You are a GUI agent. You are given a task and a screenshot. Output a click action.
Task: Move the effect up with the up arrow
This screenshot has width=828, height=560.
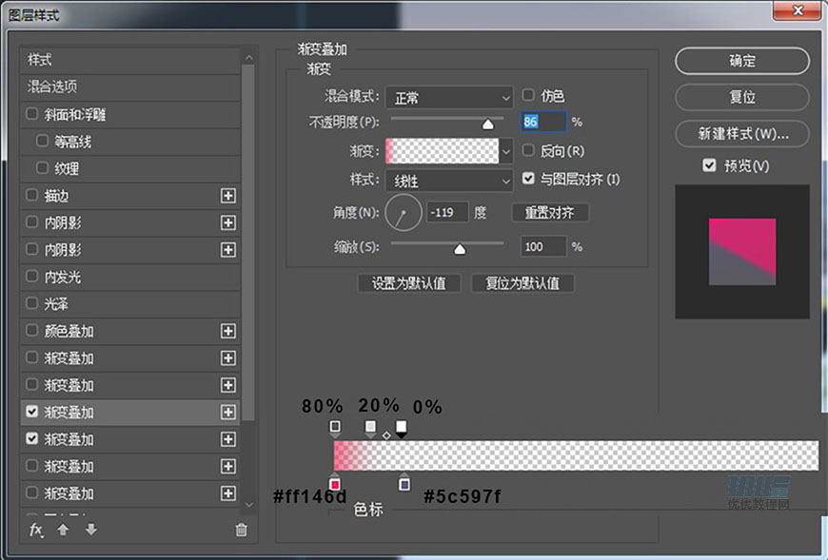click(63, 530)
